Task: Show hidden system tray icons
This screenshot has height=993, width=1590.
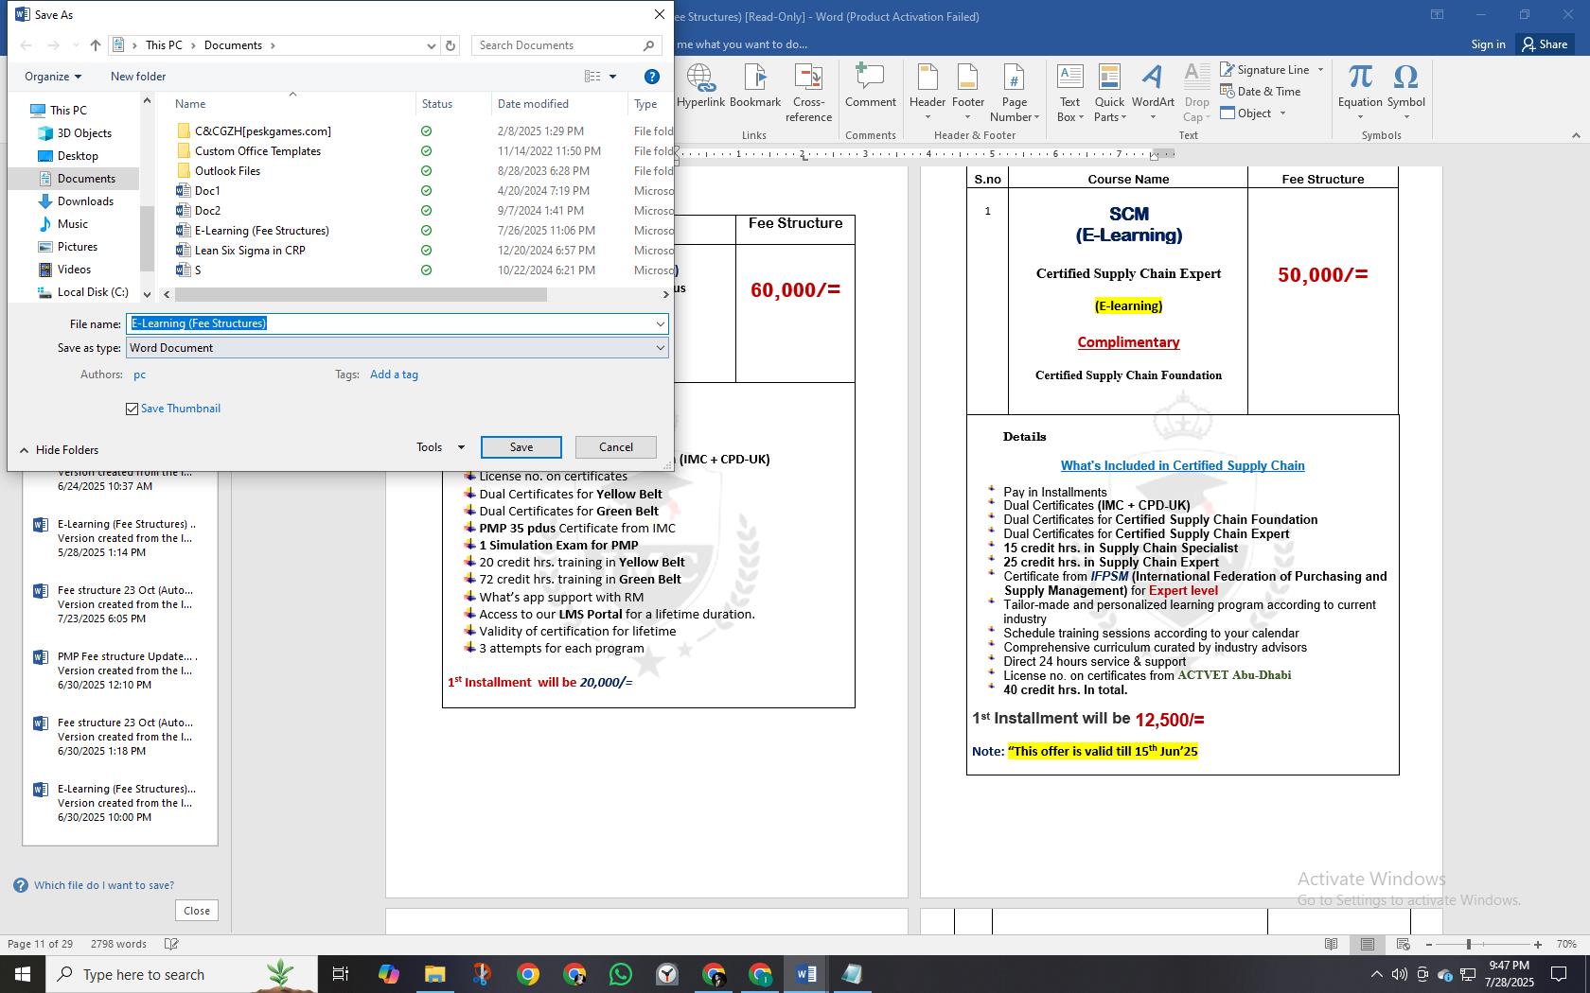Action: [x=1376, y=974]
